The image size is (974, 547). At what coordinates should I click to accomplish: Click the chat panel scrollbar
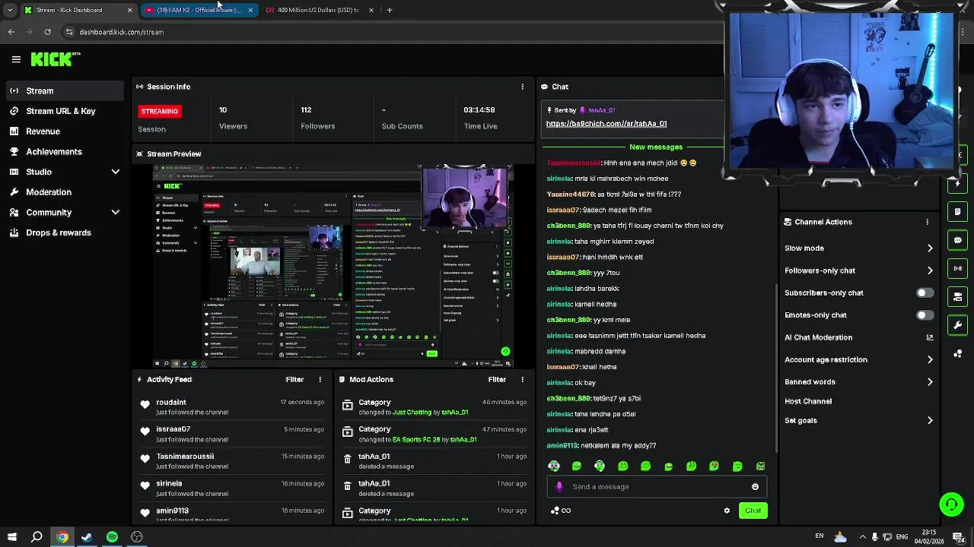[775, 368]
